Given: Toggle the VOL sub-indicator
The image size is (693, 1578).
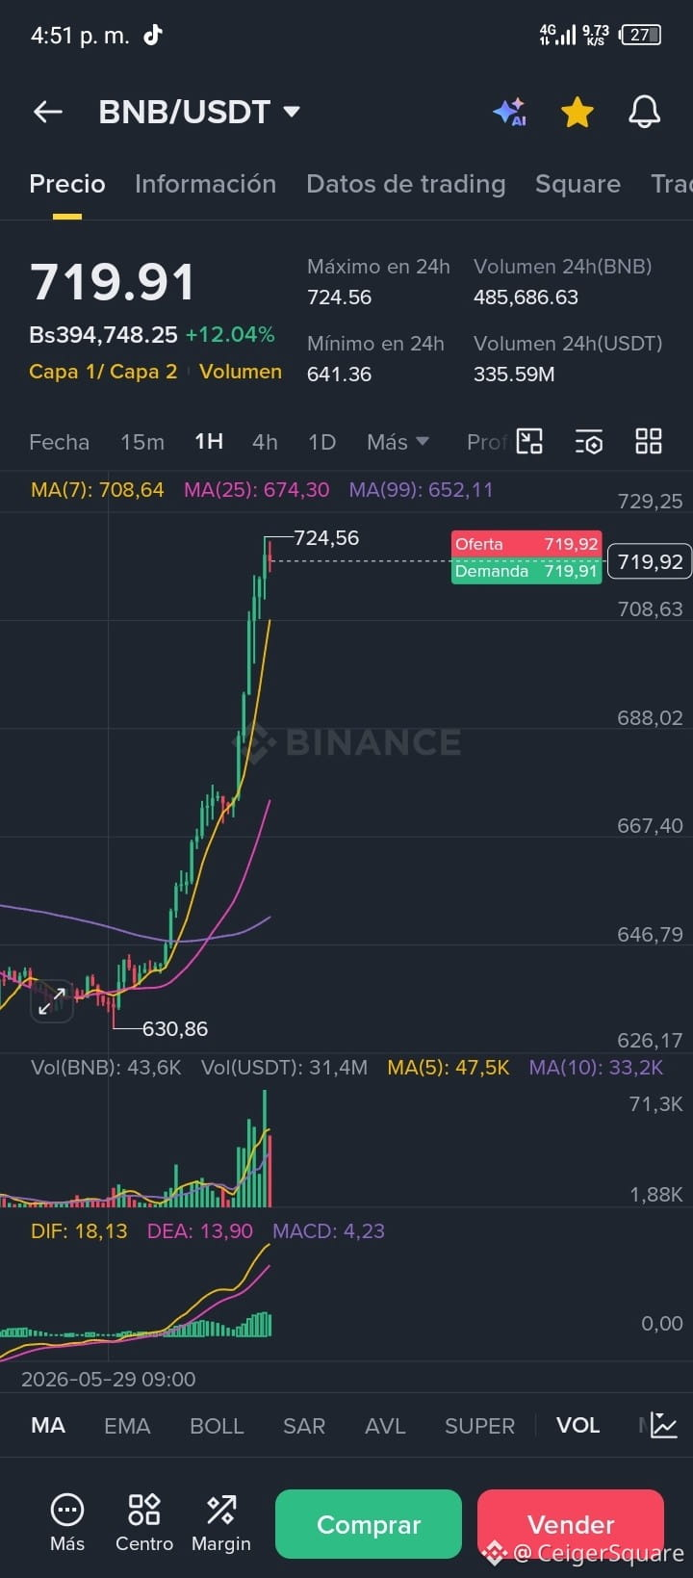Looking at the screenshot, I should 577,1426.
